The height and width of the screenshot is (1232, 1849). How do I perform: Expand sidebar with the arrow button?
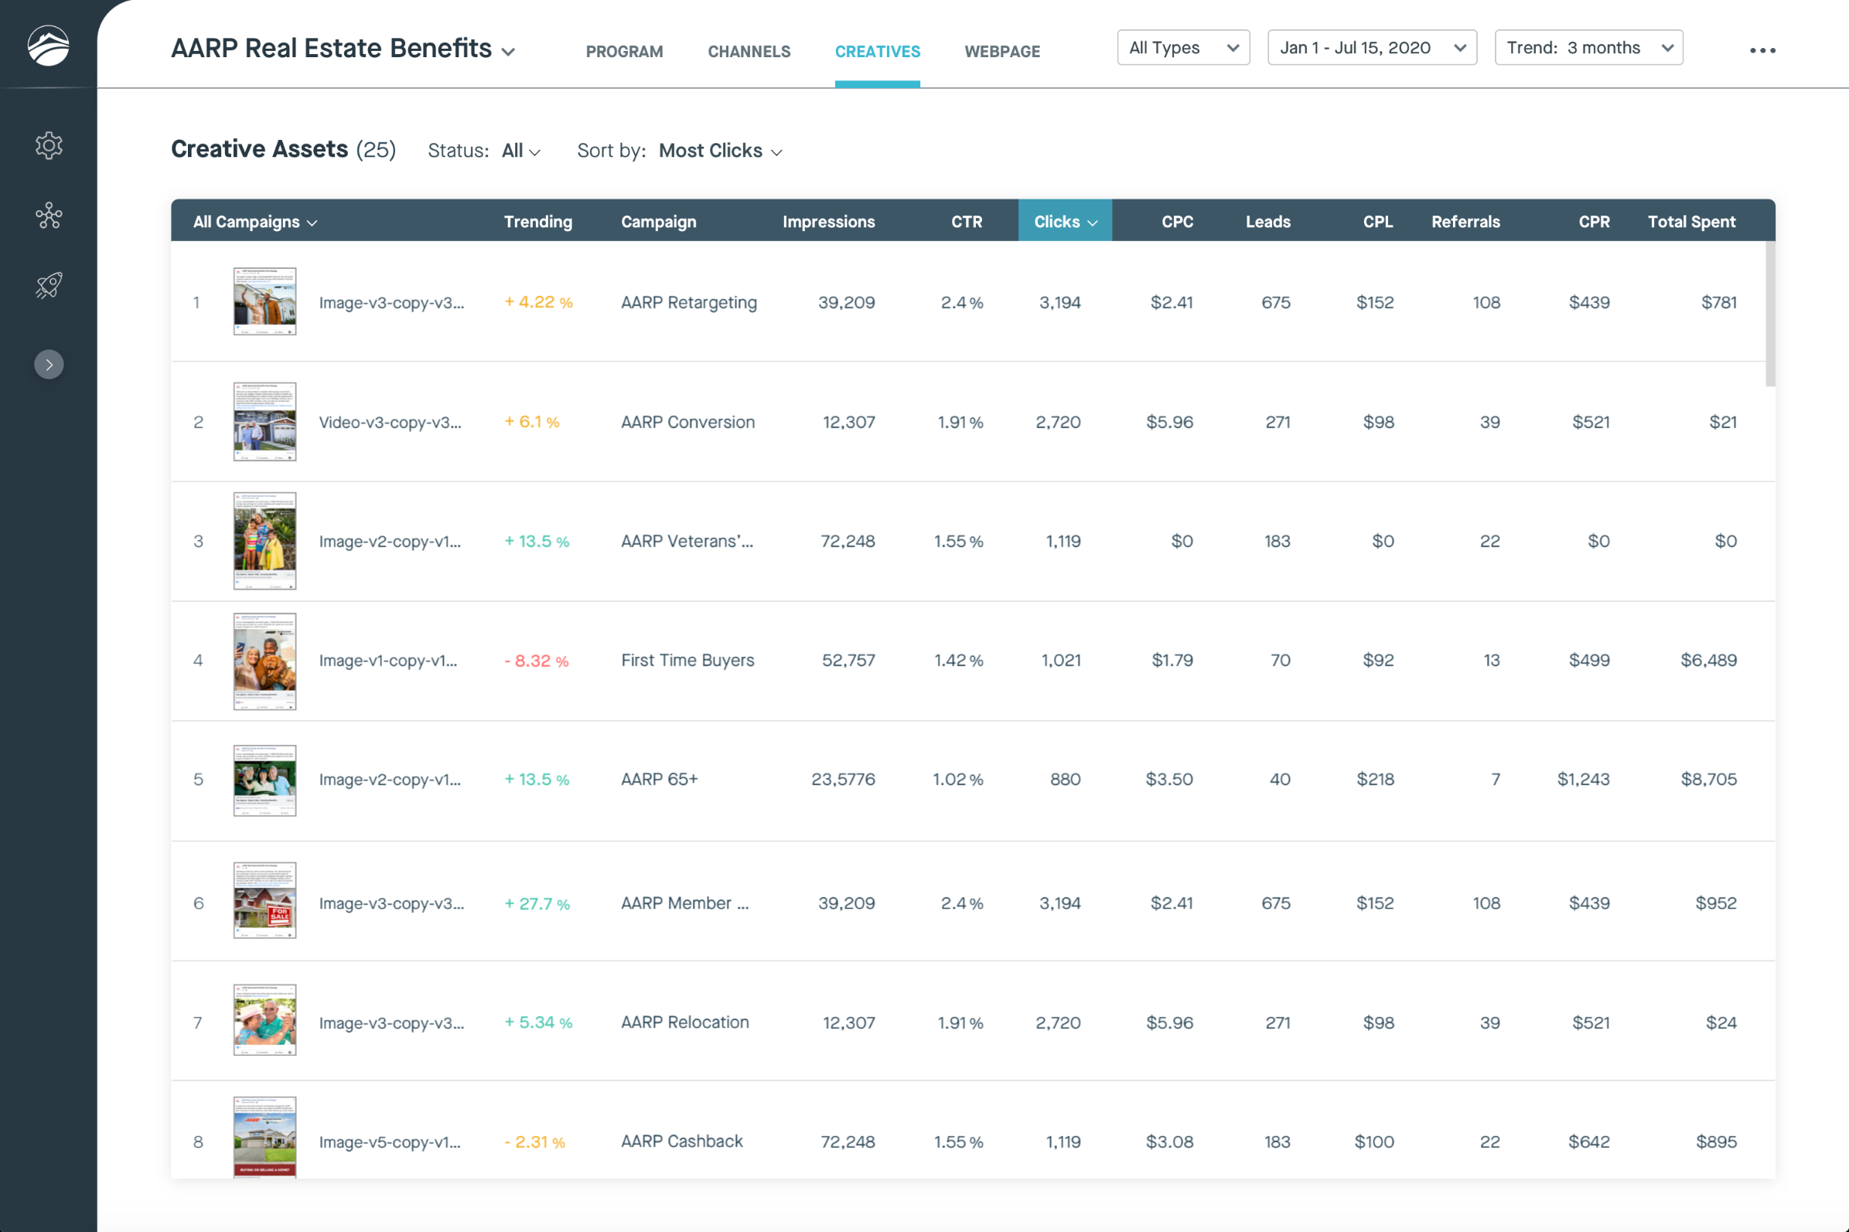[x=49, y=365]
